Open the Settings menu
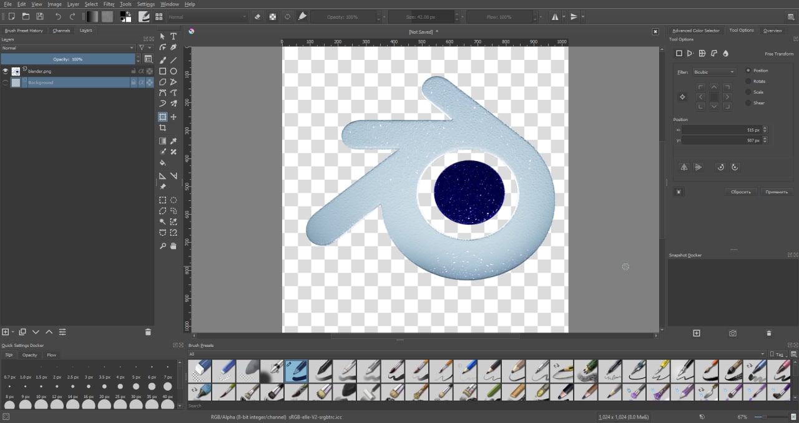The width and height of the screenshot is (799, 423). (145, 4)
